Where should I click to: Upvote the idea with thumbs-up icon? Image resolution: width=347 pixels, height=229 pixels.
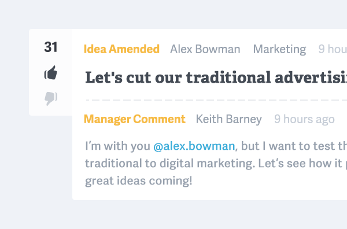51,72
